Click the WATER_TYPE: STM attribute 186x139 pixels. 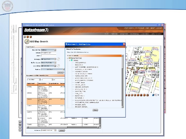(x=81, y=76)
